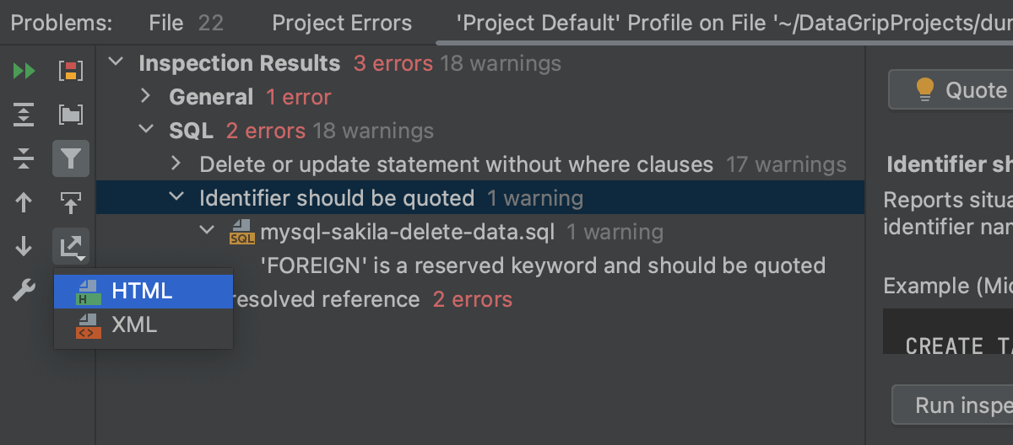
Task: Click the Export inspection results icon
Action: pos(71,246)
